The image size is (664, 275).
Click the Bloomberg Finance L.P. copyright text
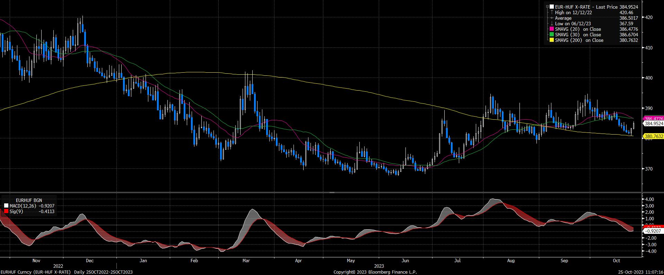pos(375,272)
